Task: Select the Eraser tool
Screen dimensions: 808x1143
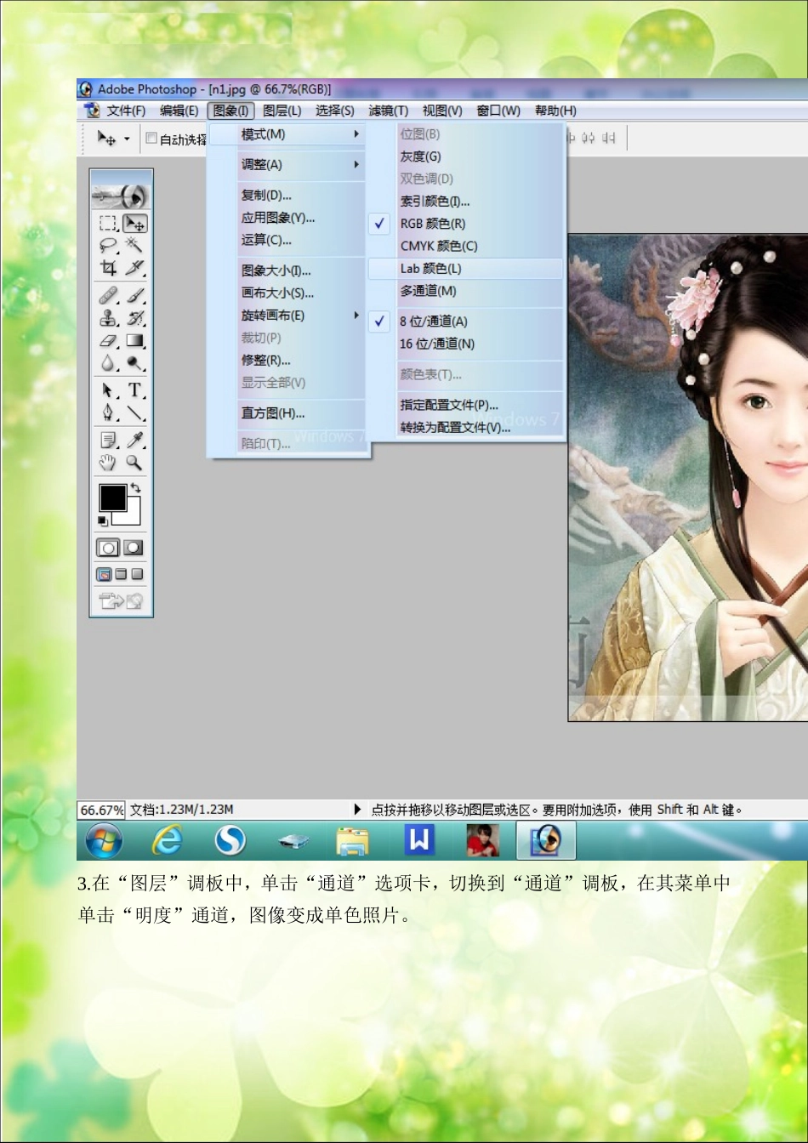Action: click(108, 341)
